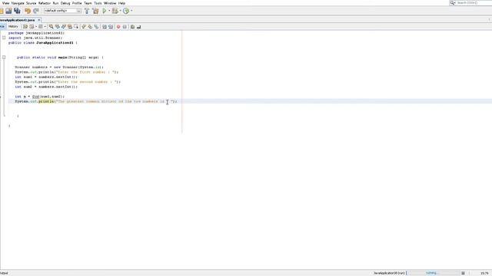This screenshot has width=492, height=276.
Task: Click the red Start Macro Recording icon
Action: pos(118,27)
